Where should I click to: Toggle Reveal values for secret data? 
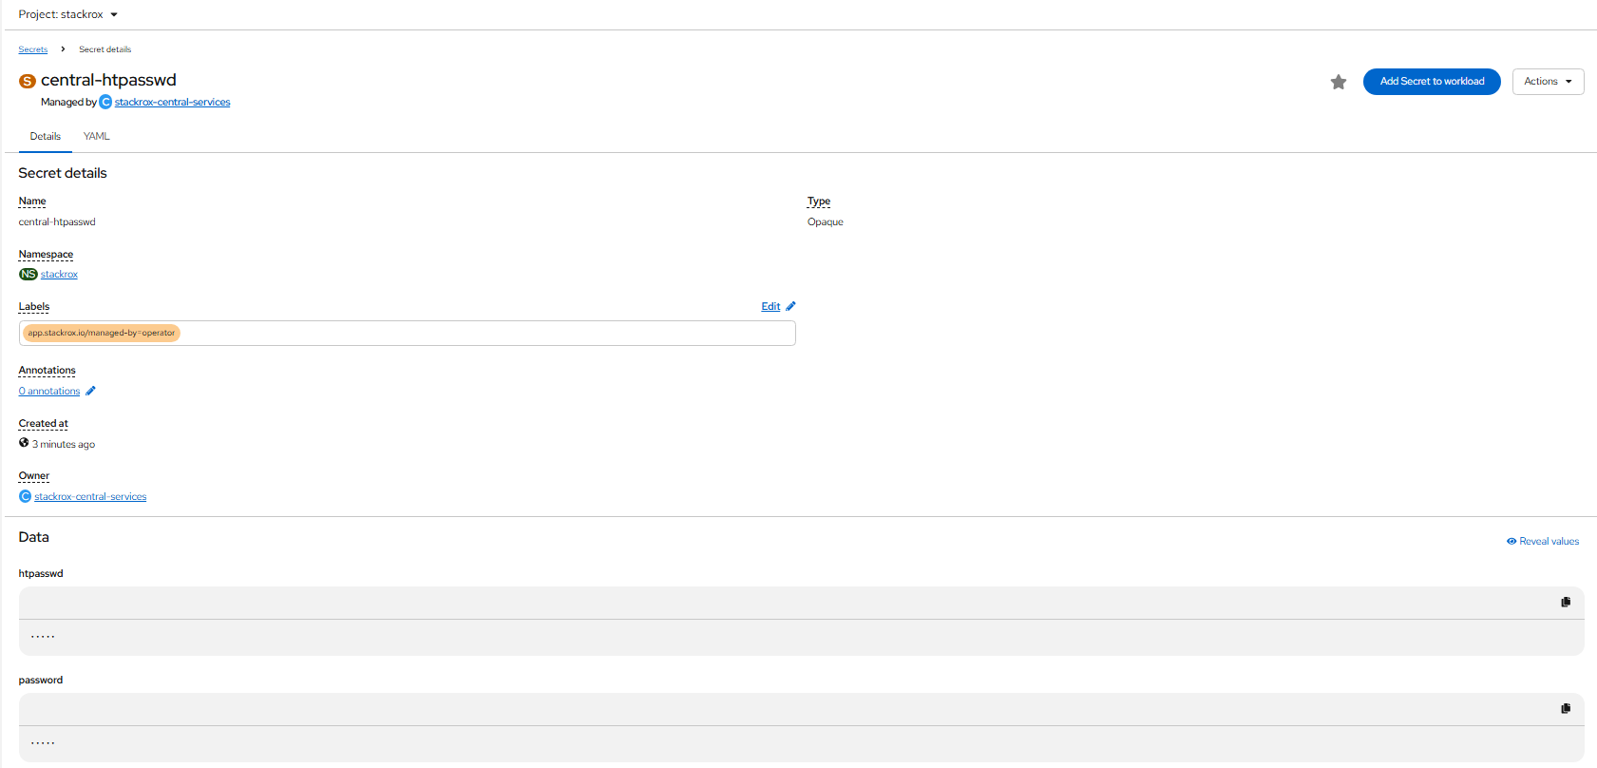pyautogui.click(x=1543, y=541)
